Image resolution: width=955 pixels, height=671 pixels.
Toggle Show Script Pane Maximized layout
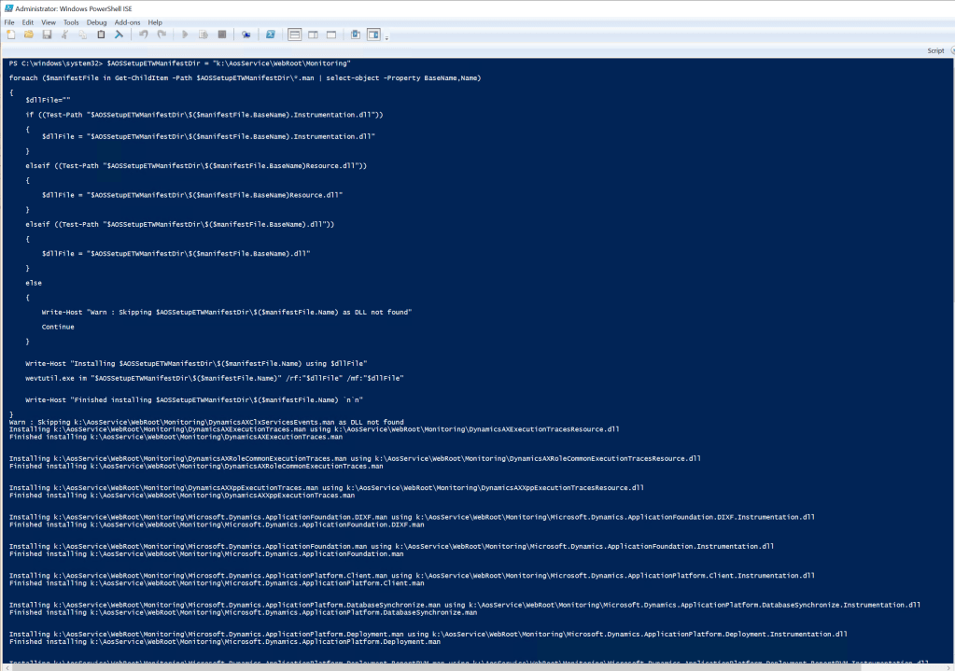330,35
